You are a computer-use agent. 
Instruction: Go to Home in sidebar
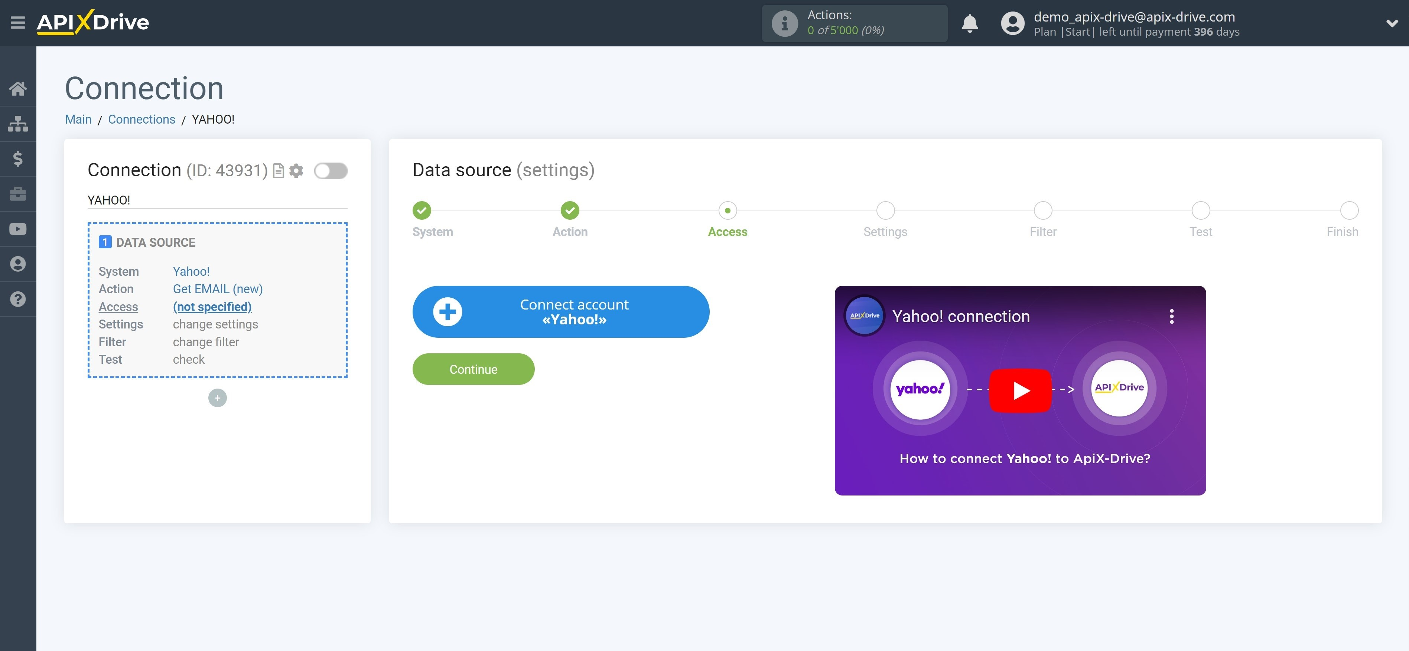pyautogui.click(x=18, y=88)
